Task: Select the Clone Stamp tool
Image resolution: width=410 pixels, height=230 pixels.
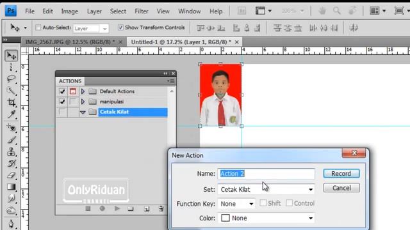Action: (12, 152)
